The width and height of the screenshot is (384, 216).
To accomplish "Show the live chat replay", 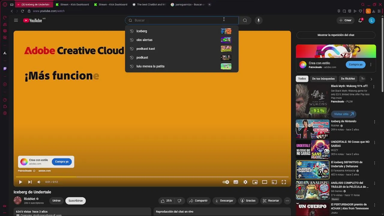I will [x=336, y=35].
